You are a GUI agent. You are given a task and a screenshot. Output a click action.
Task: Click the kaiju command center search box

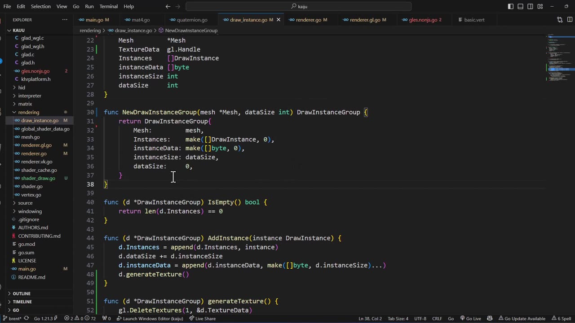pos(299,6)
